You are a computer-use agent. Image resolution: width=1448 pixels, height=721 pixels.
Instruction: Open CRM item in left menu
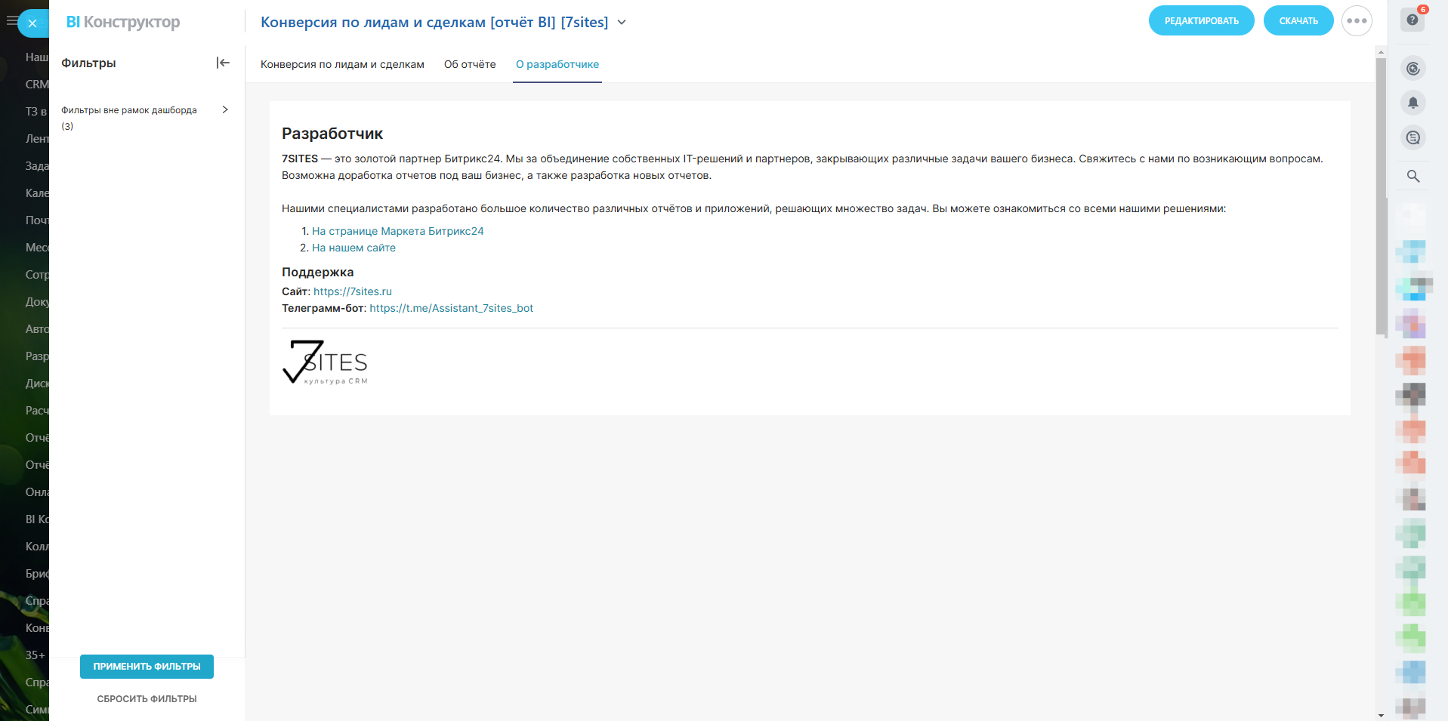37,85
